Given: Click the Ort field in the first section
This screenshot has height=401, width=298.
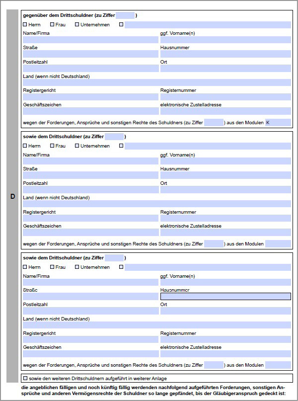Looking at the screenshot, I should (x=225, y=69).
